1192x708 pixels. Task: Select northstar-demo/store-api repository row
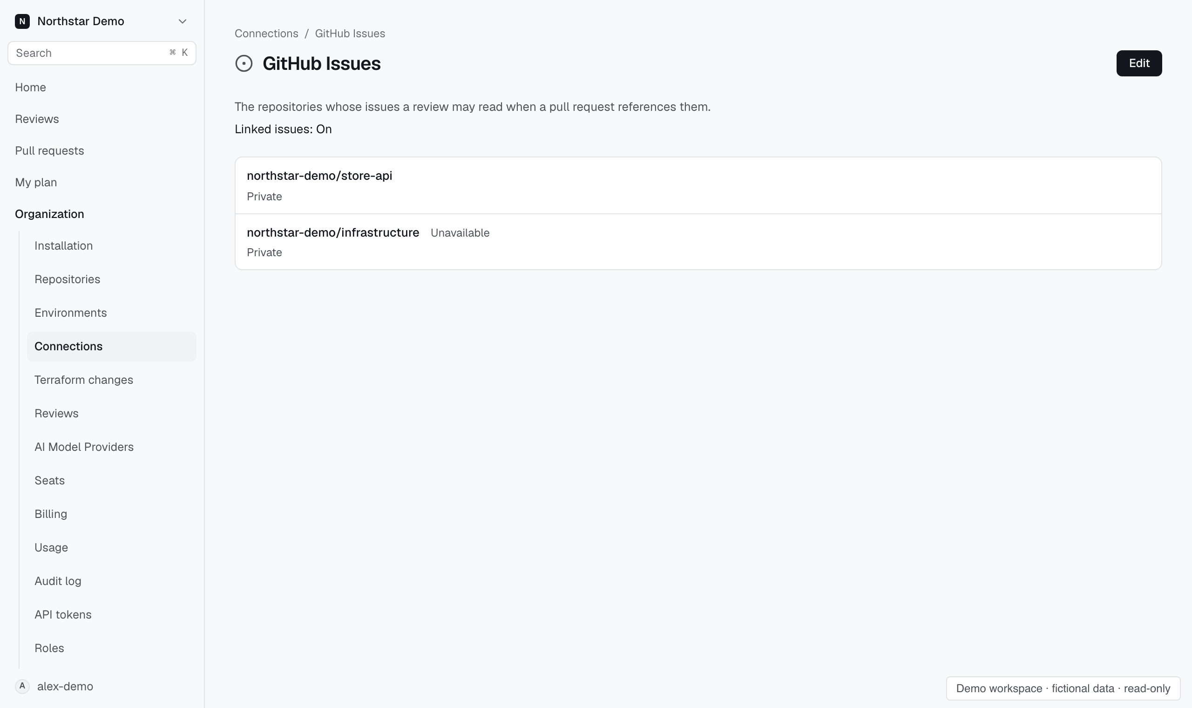point(698,185)
